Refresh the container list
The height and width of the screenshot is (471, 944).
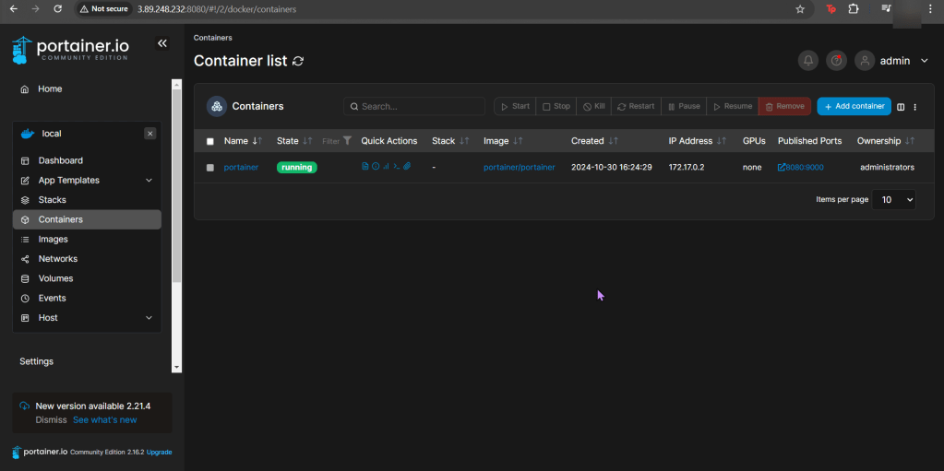298,61
